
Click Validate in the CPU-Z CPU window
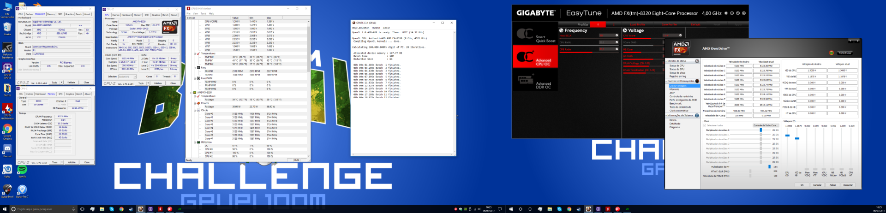pyautogui.click(x=158, y=83)
